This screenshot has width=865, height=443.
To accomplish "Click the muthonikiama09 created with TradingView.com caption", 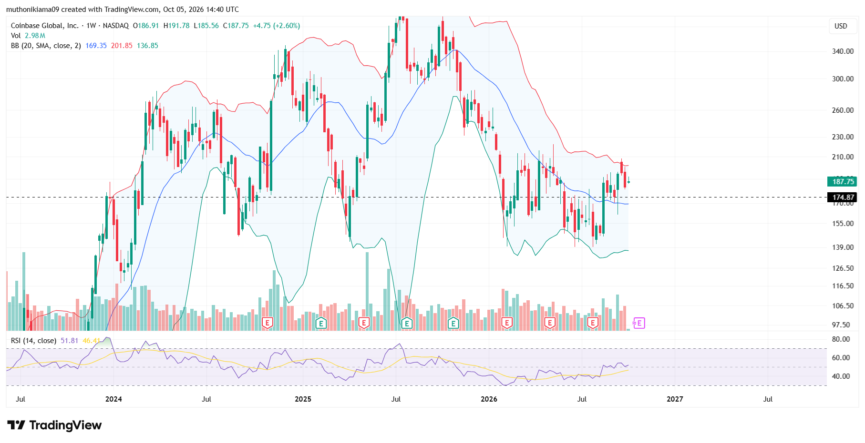I will pos(123,10).
